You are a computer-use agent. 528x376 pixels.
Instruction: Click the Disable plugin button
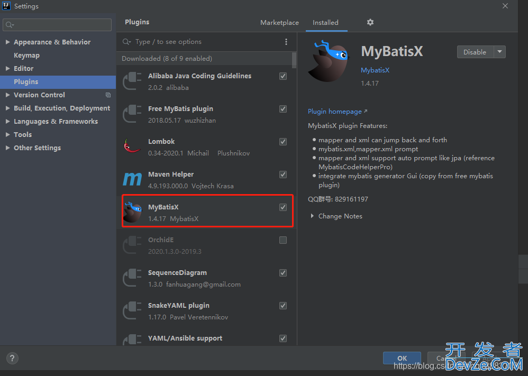[475, 52]
